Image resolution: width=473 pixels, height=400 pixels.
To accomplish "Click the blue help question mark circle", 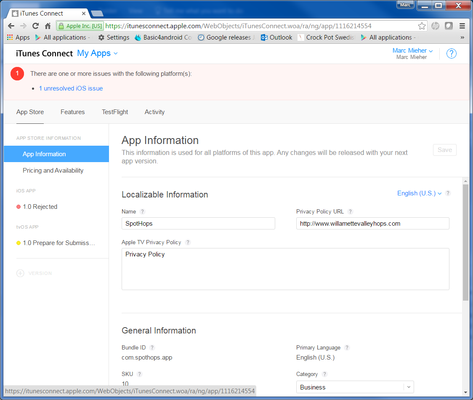I will [451, 53].
